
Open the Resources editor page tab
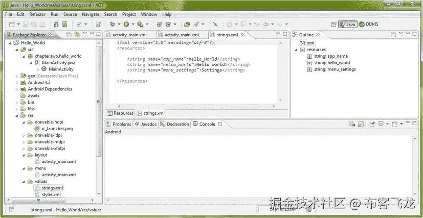pyautogui.click(x=120, y=113)
